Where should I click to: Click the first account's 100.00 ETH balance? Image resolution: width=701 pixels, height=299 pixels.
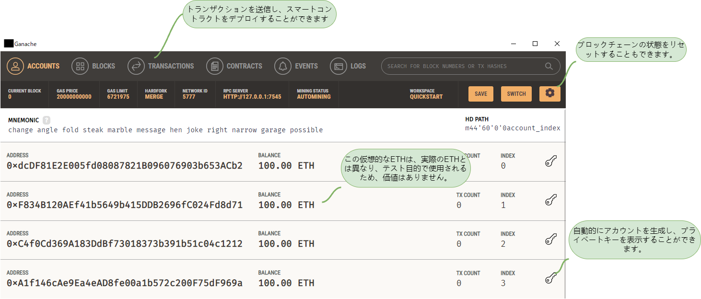coord(286,166)
